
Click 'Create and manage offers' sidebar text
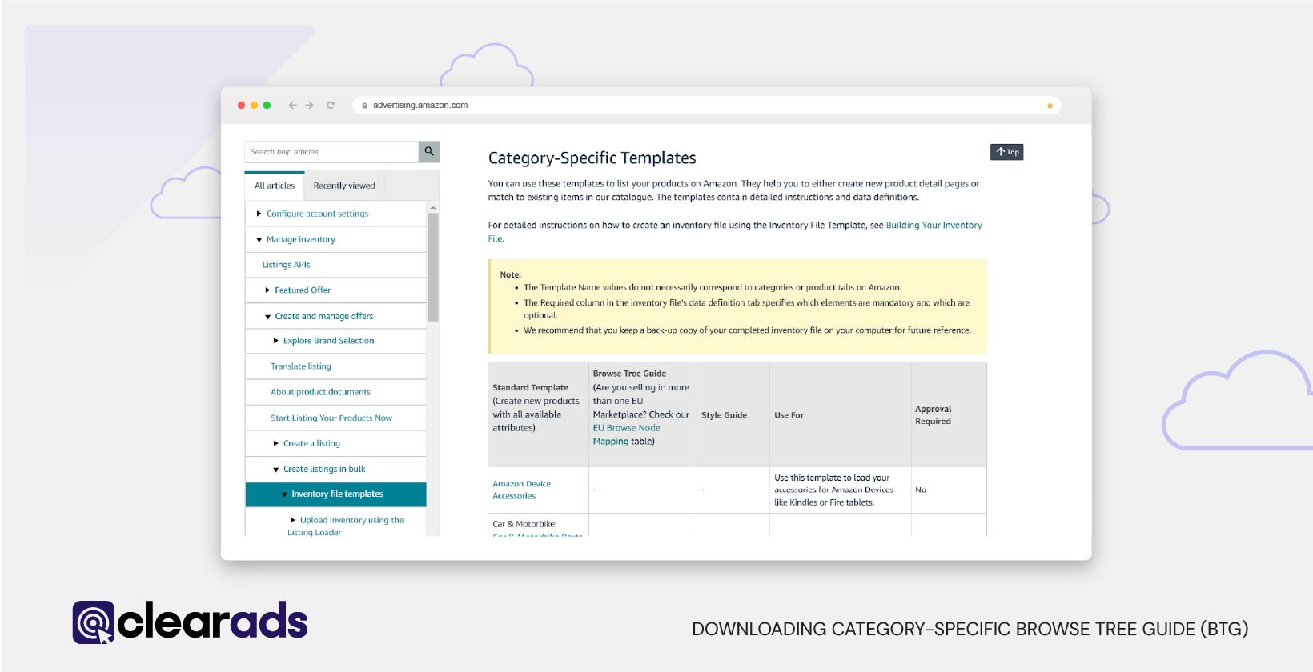[x=323, y=317]
